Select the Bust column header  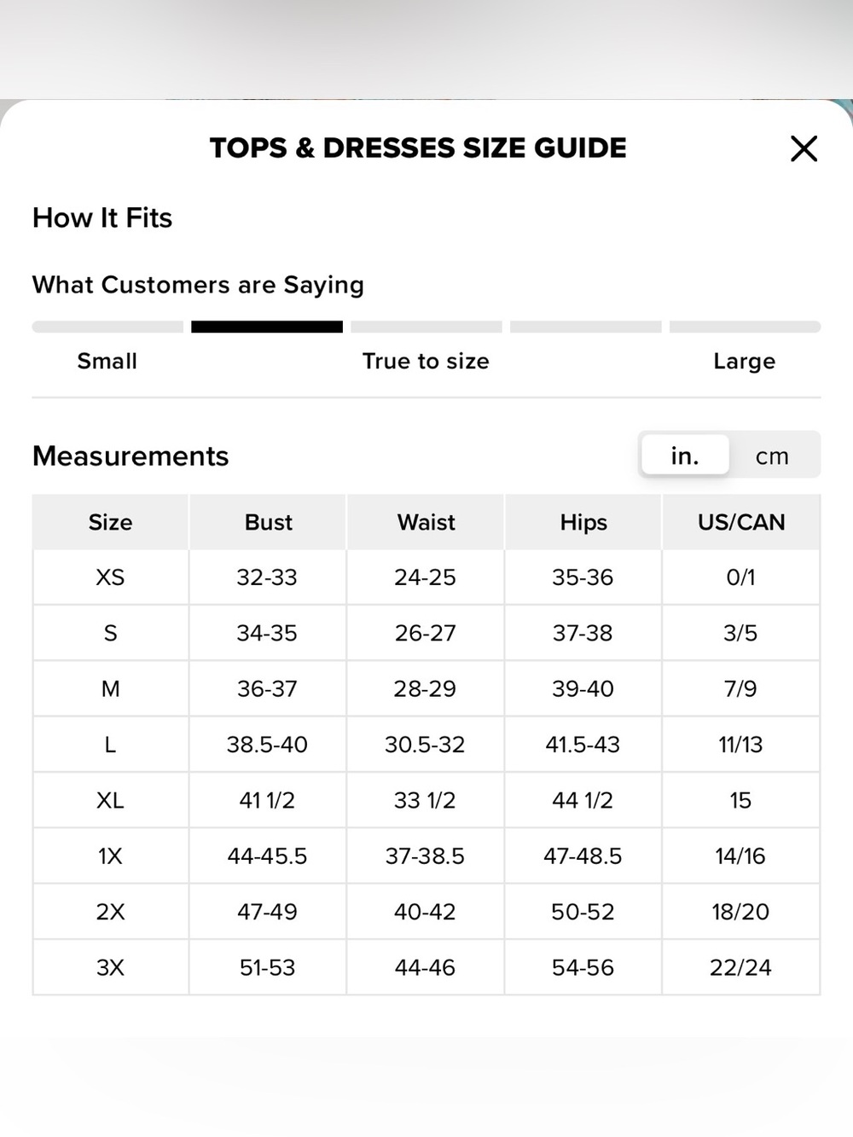pyautogui.click(x=268, y=522)
